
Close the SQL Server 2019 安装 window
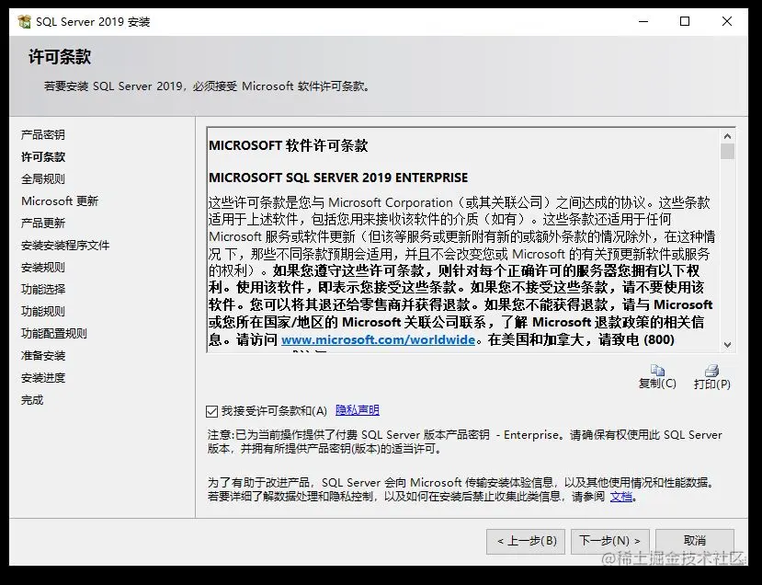pos(727,21)
